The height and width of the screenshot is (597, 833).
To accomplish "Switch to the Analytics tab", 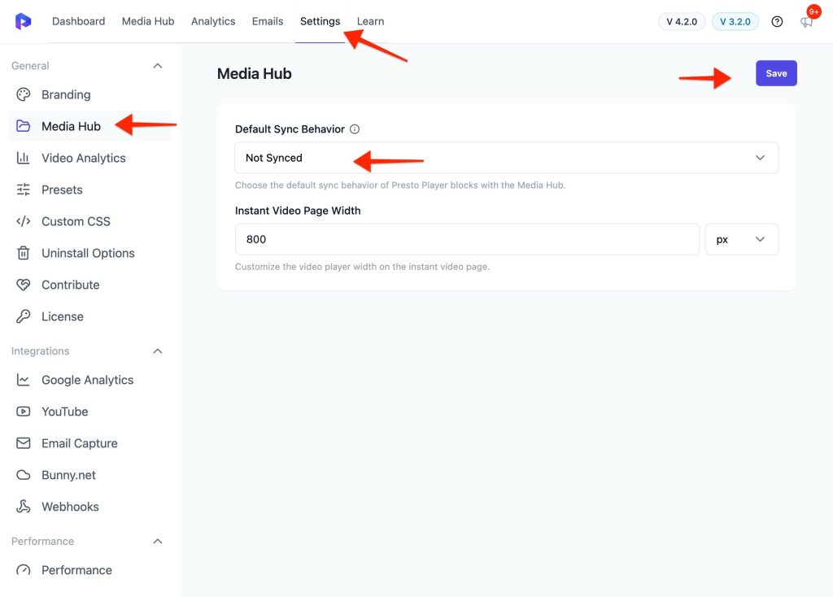I will 213,21.
